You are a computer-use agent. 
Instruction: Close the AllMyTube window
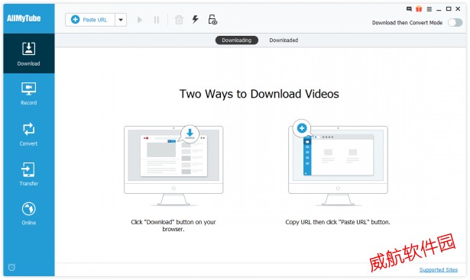pyautogui.click(x=458, y=9)
